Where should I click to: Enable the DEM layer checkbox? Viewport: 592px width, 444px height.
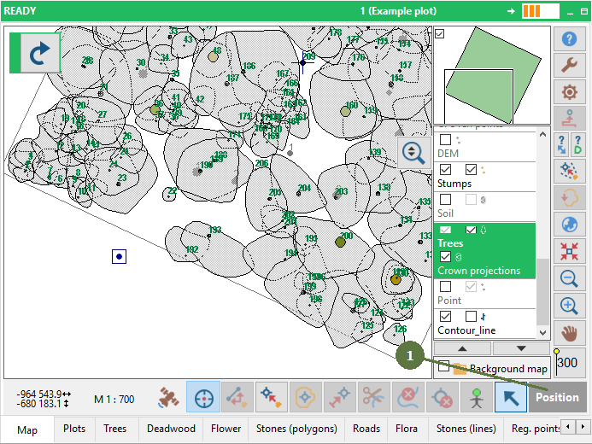point(446,139)
